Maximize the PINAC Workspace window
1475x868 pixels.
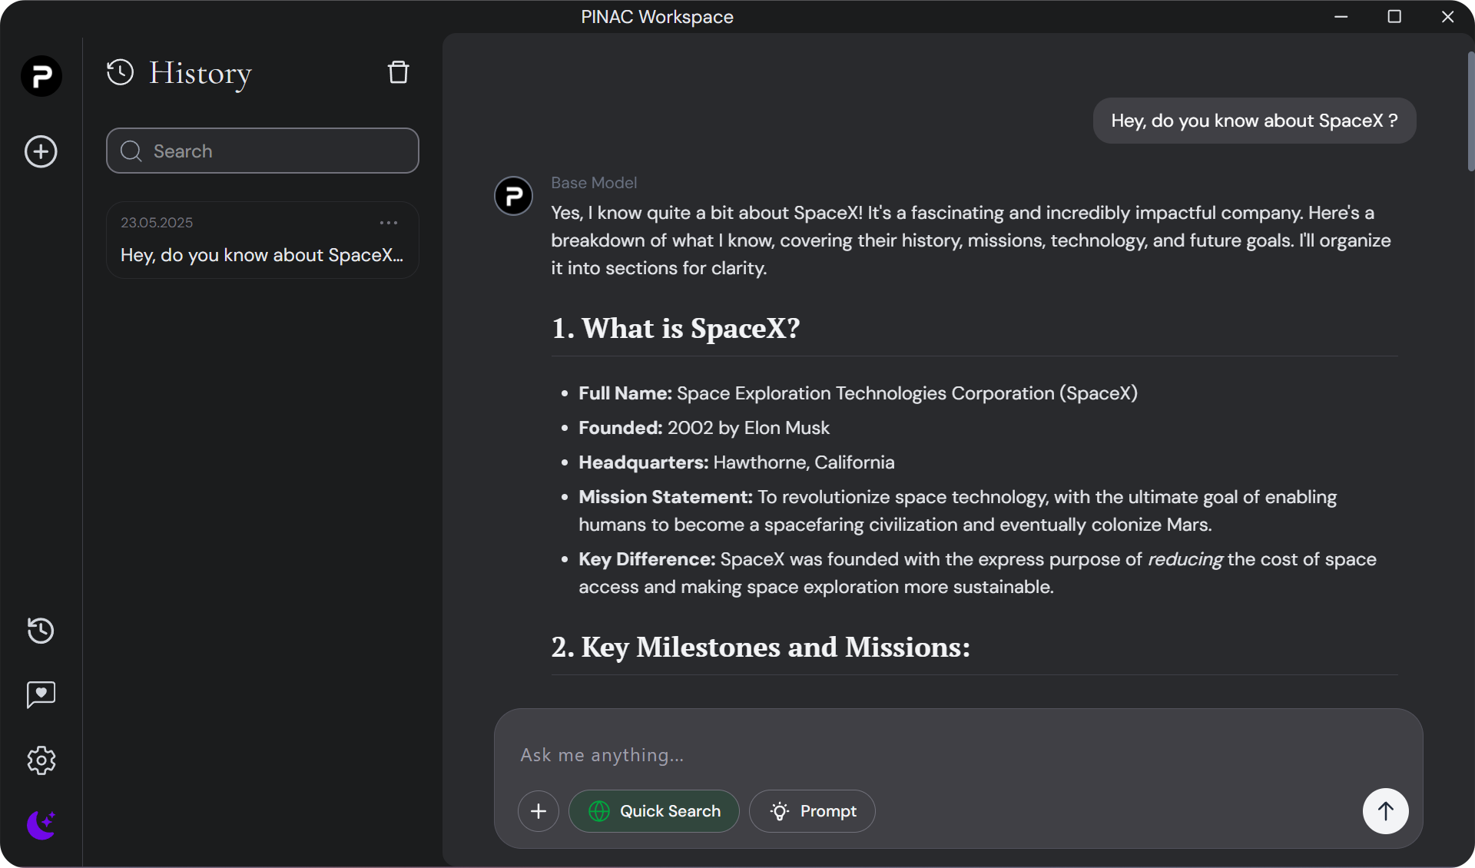click(1394, 17)
